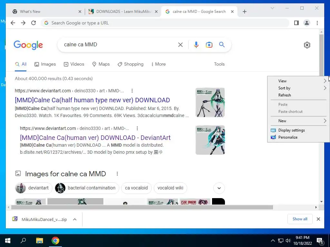Click the horizontal scrollbar thumb
330x247 pixels.
[142, 207]
